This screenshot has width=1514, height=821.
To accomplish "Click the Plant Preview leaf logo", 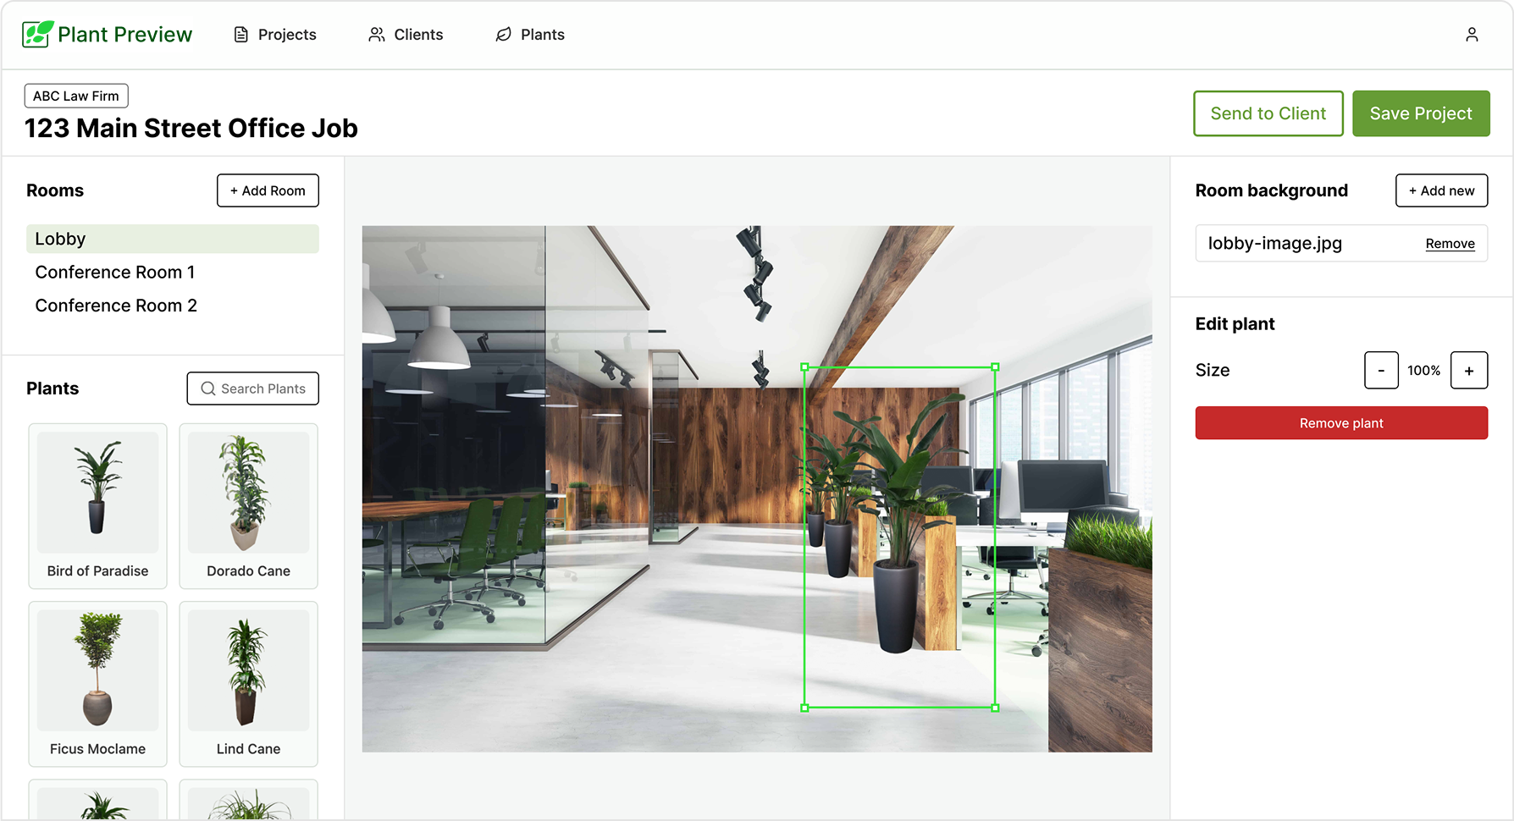I will point(38,34).
